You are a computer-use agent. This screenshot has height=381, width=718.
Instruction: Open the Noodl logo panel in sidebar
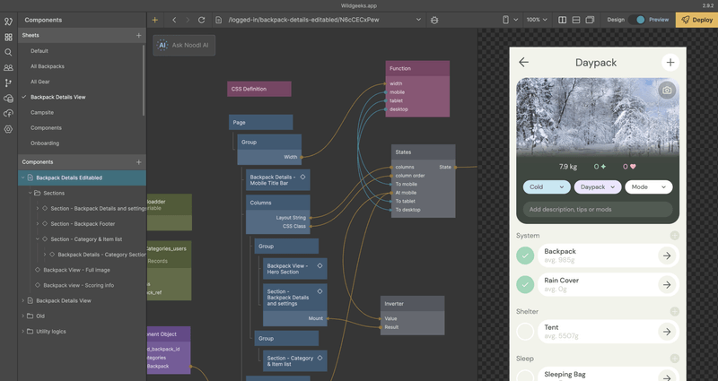click(x=8, y=21)
